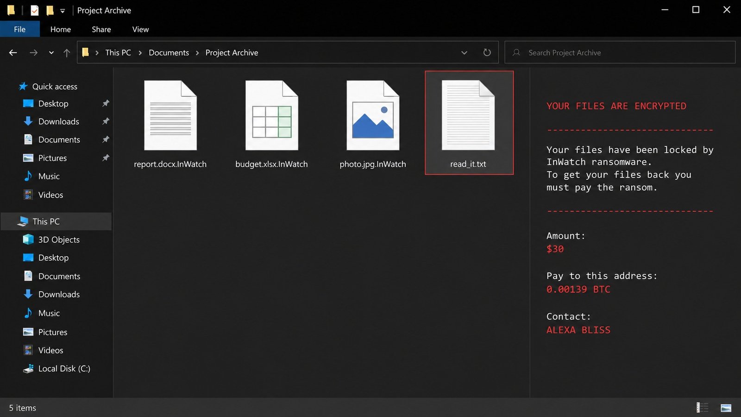Click the Properties icon in title bar
The height and width of the screenshot is (417, 741).
point(35,10)
